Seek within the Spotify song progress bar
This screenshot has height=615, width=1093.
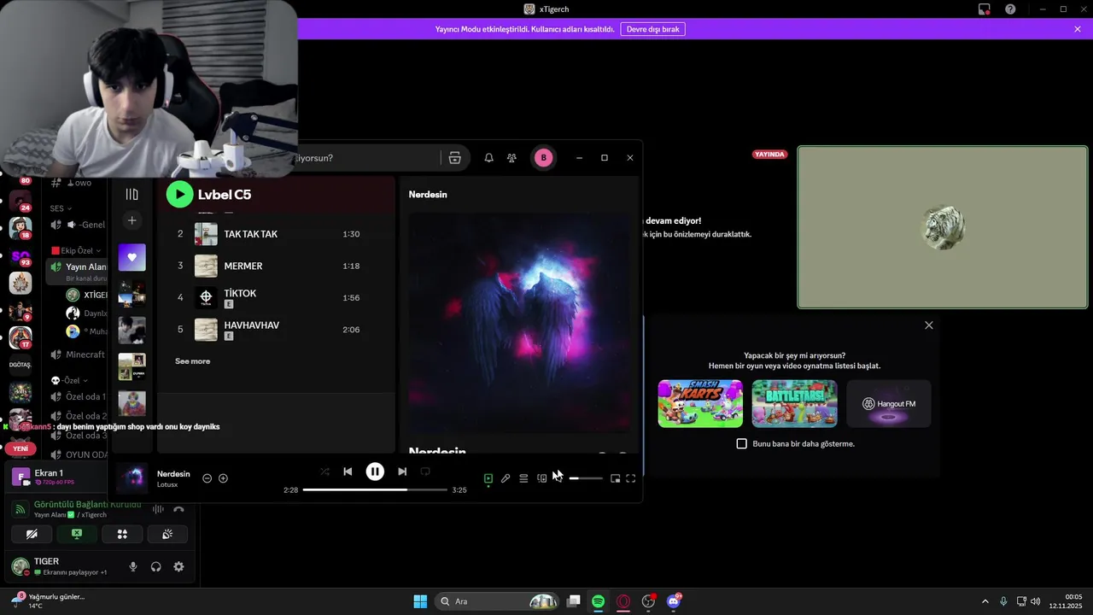pos(375,490)
